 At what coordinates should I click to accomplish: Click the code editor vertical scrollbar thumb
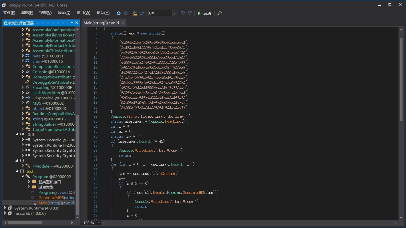401,79
